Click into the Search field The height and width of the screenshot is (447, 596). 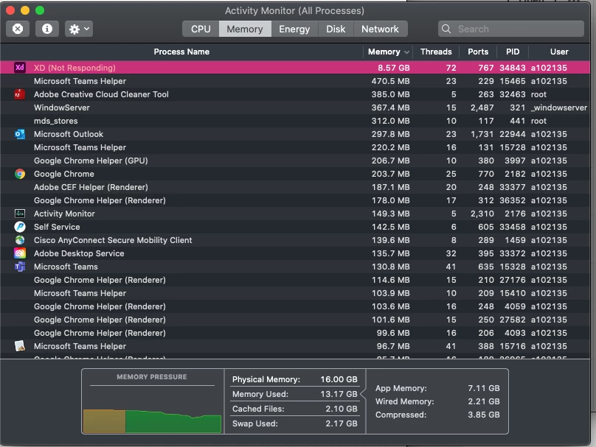coord(511,29)
